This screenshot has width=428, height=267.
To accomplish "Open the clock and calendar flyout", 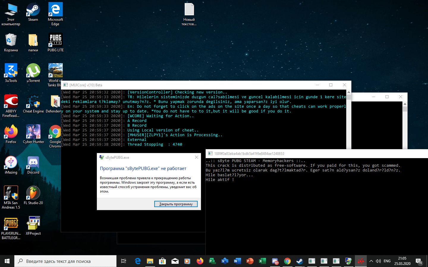I will click(402, 261).
